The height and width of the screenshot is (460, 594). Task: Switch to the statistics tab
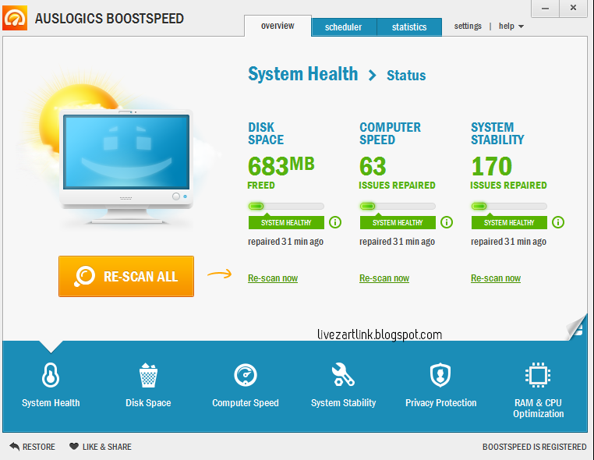[409, 27]
